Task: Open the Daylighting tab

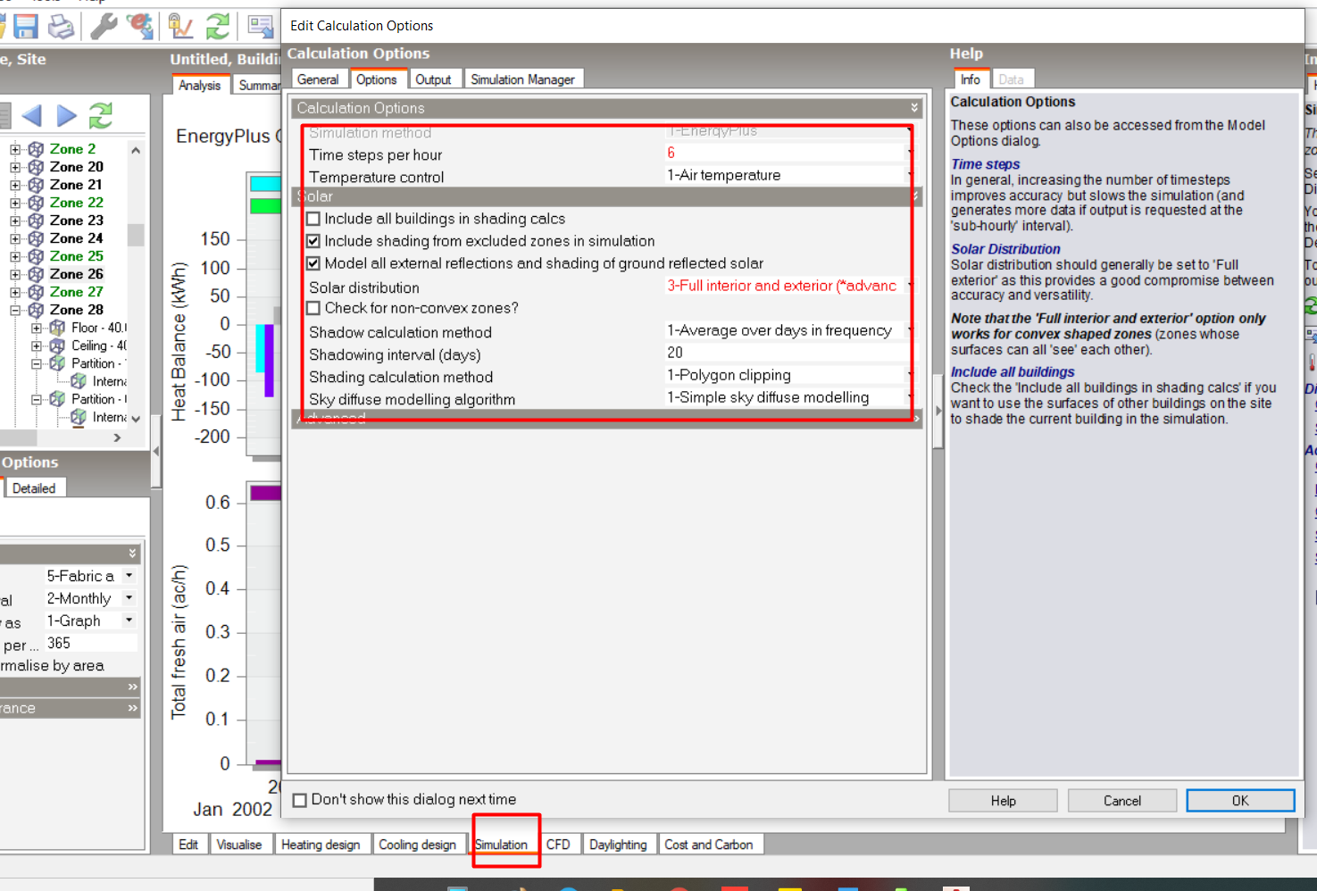Action: coord(618,845)
